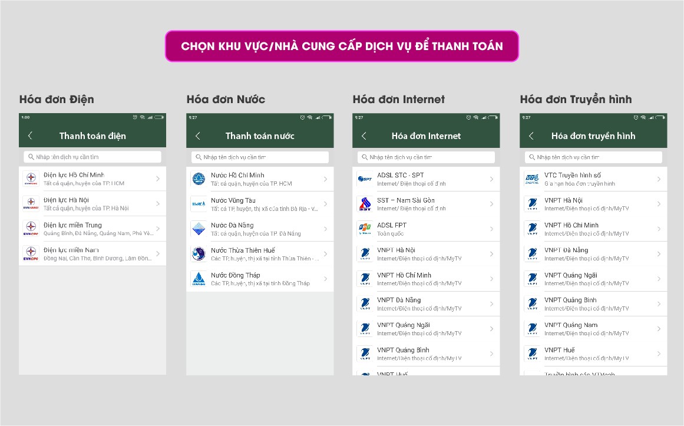Tap search icon in Thanh toán điện search bar
The height and width of the screenshot is (426, 684).
31,157
